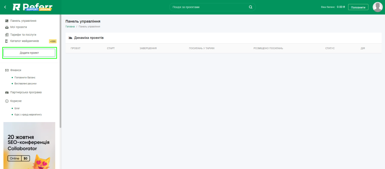The width and height of the screenshot is (385, 169).
Task: Open the user avatar profile
Action: pos(377,7)
